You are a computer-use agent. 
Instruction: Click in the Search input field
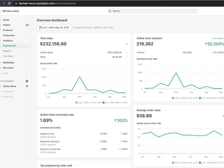(153, 11)
